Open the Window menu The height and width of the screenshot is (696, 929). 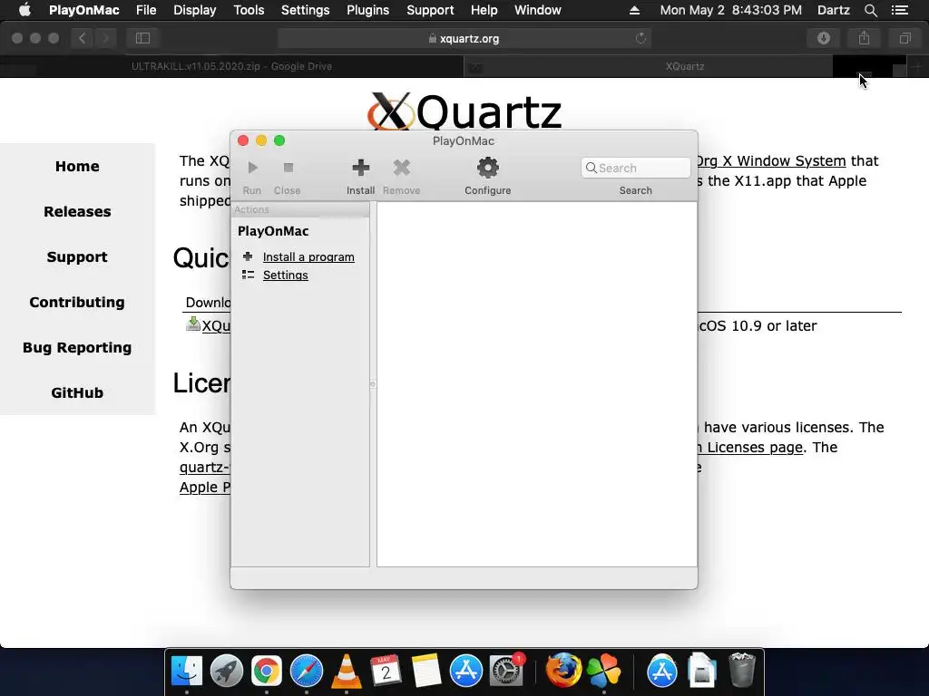[537, 10]
